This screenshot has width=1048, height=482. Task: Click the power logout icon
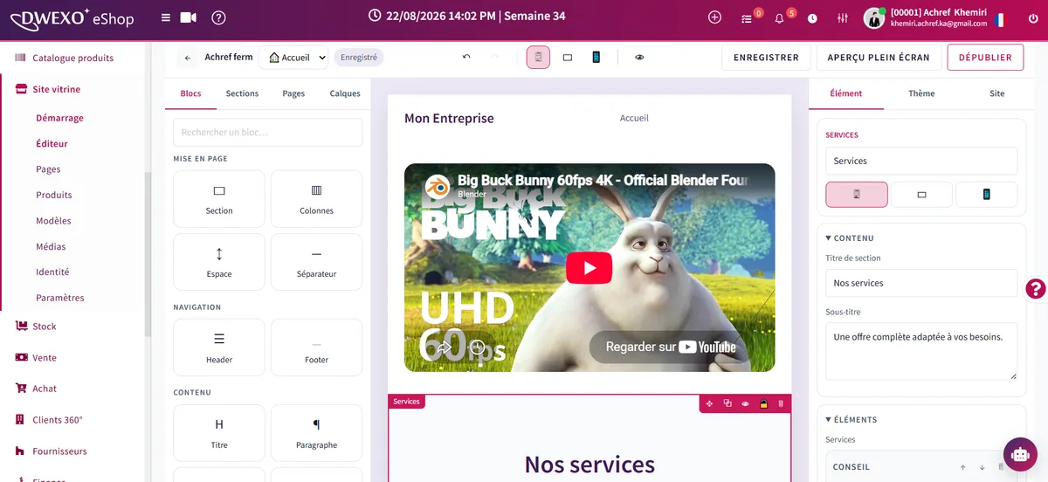click(1034, 17)
